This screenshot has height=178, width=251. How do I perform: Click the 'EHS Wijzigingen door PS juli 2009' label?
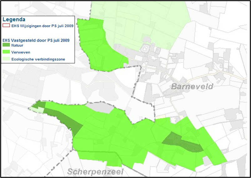(x=43, y=26)
